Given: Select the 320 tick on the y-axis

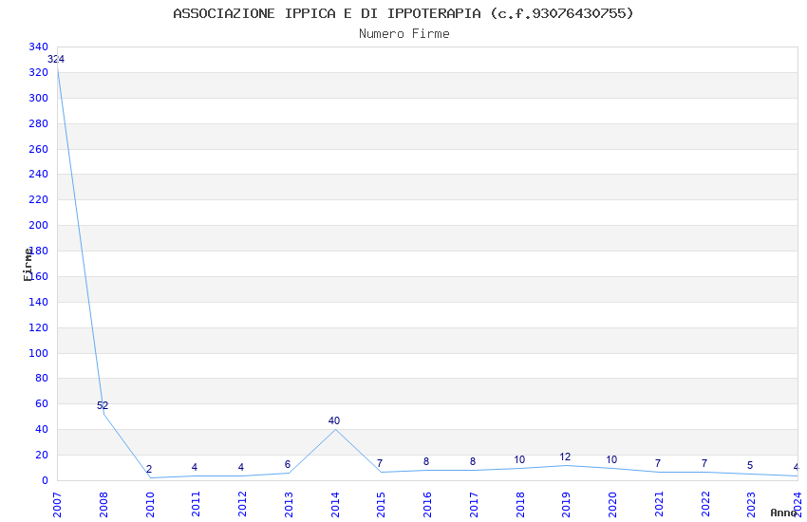Looking at the screenshot, I should (38, 72).
